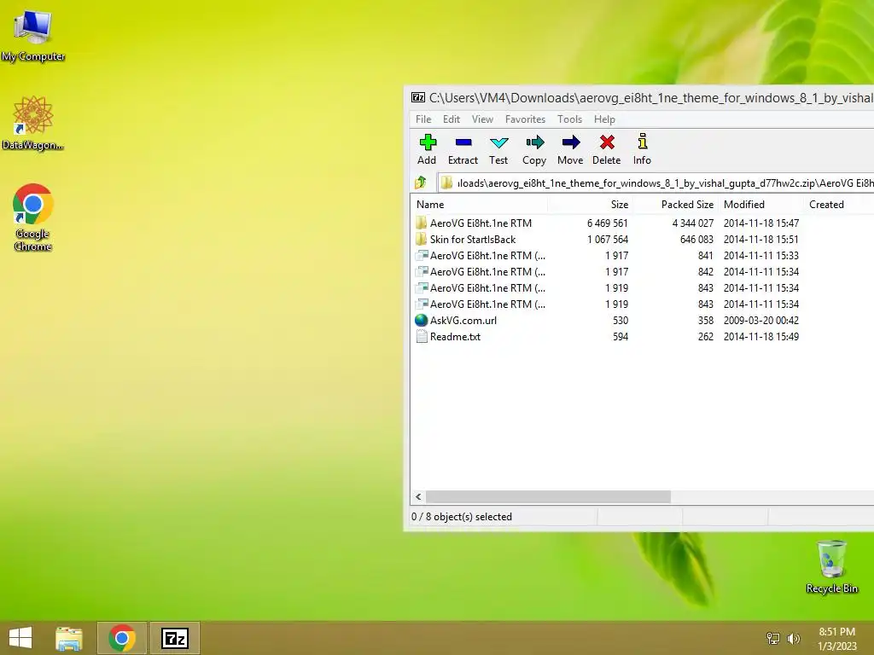
Task: Sort by the Size column header
Action: click(591, 205)
